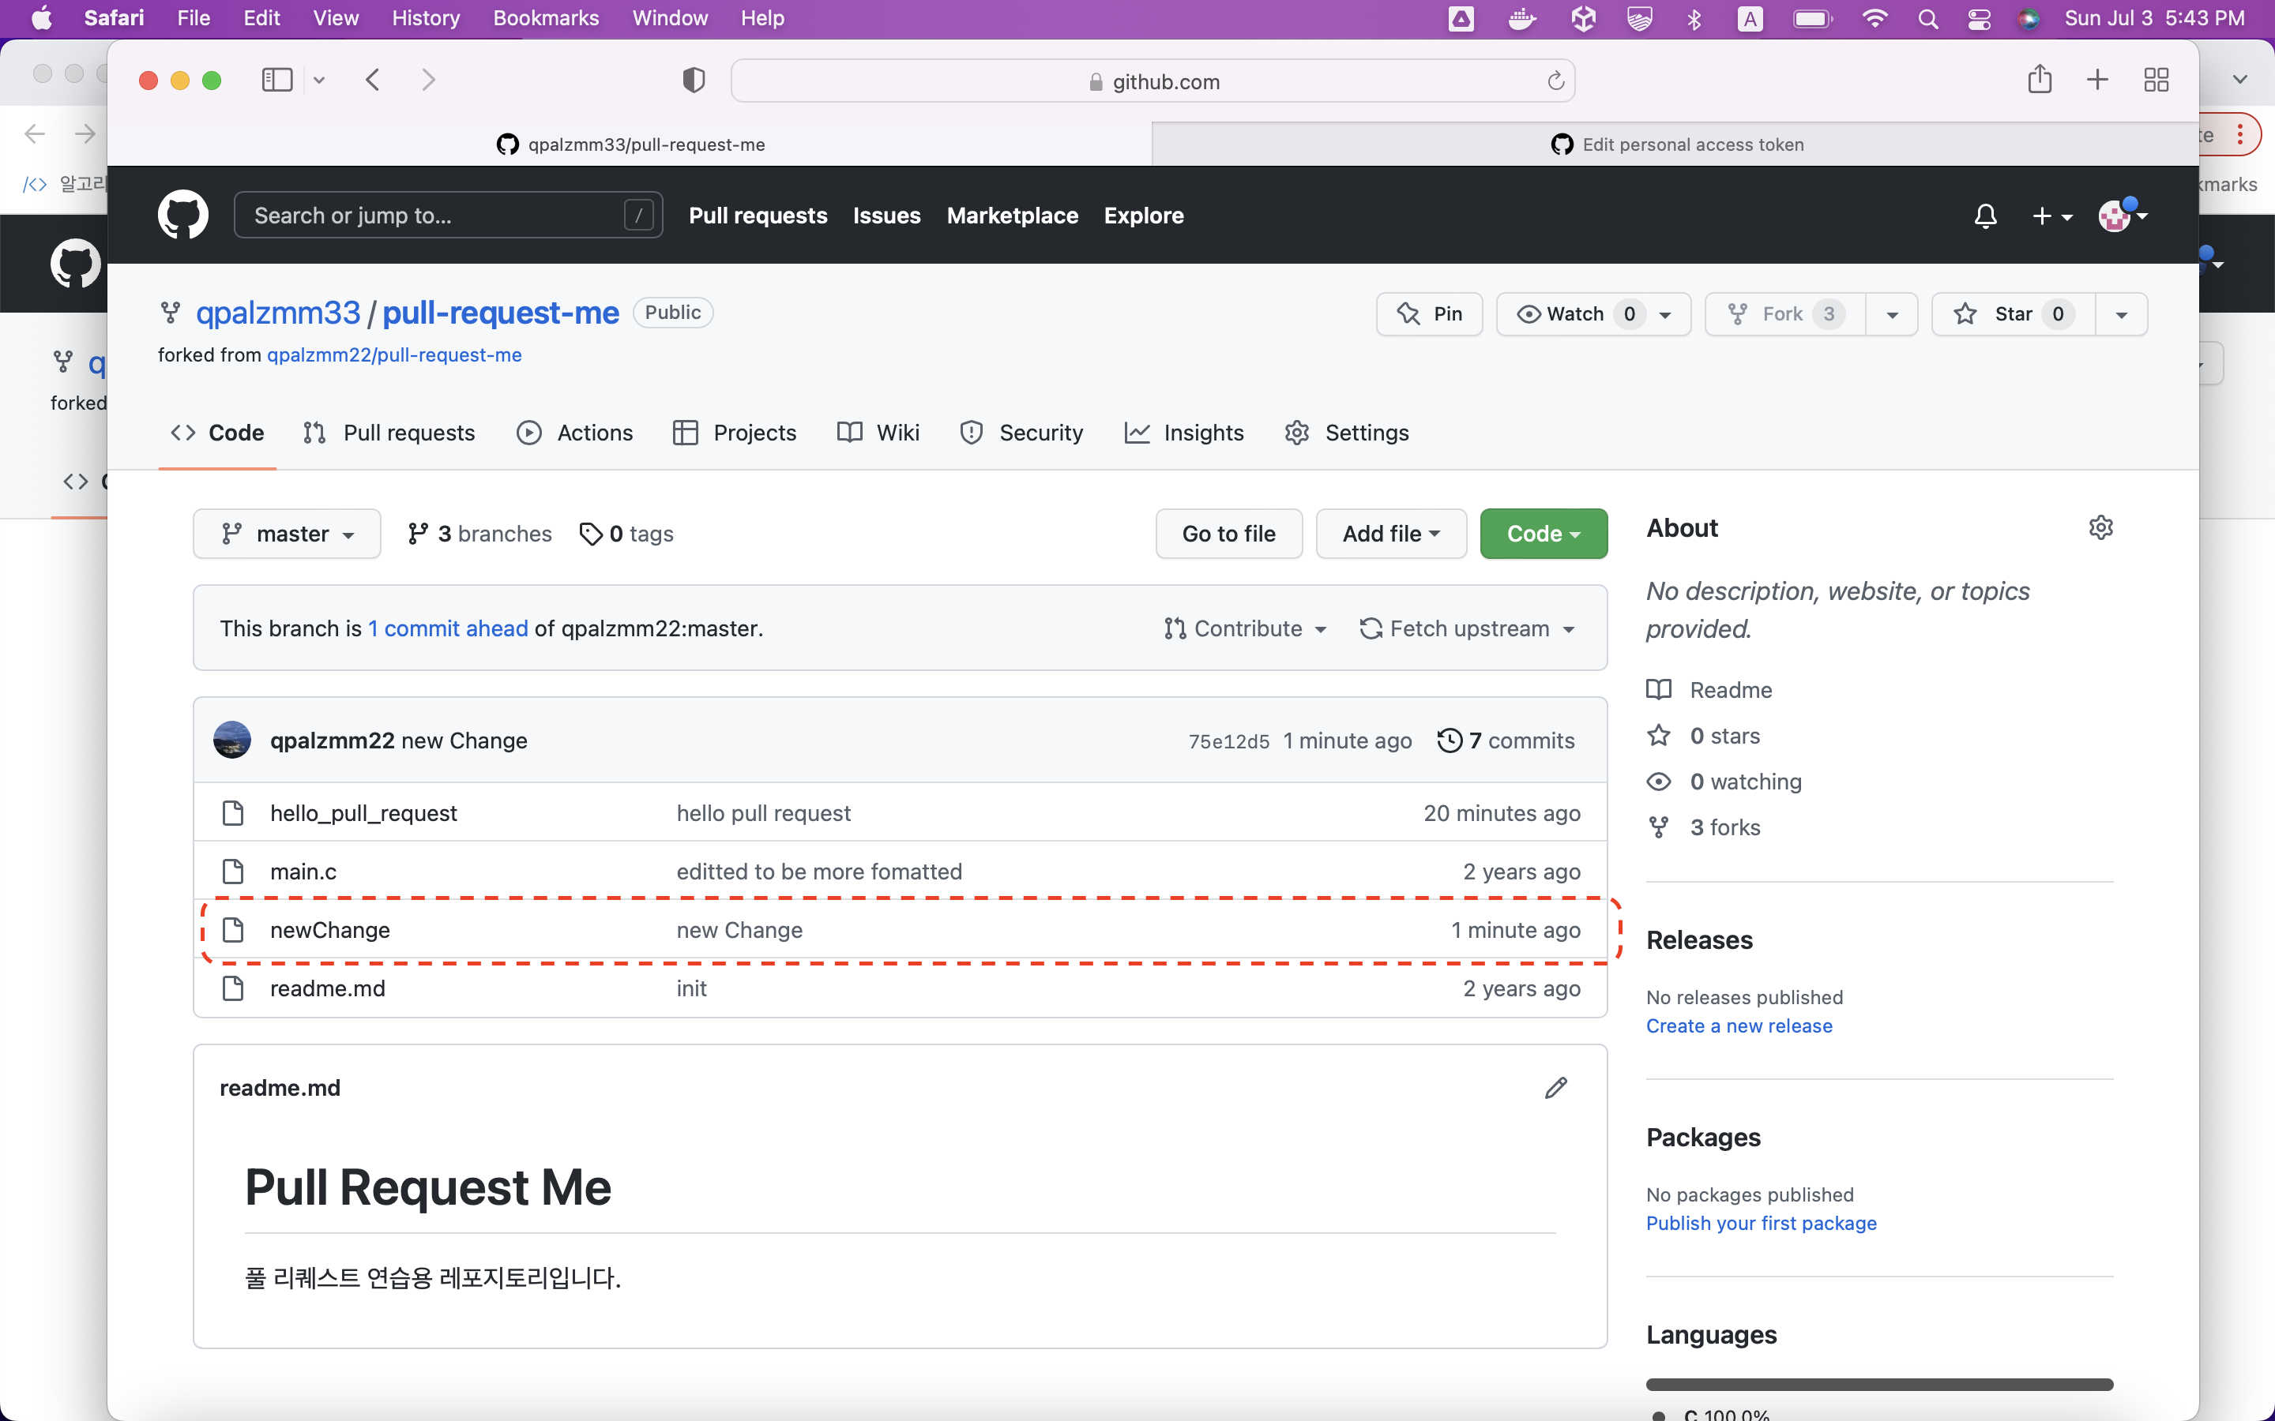Open the master branch dropdown
This screenshot has height=1421, width=2275.
click(287, 534)
